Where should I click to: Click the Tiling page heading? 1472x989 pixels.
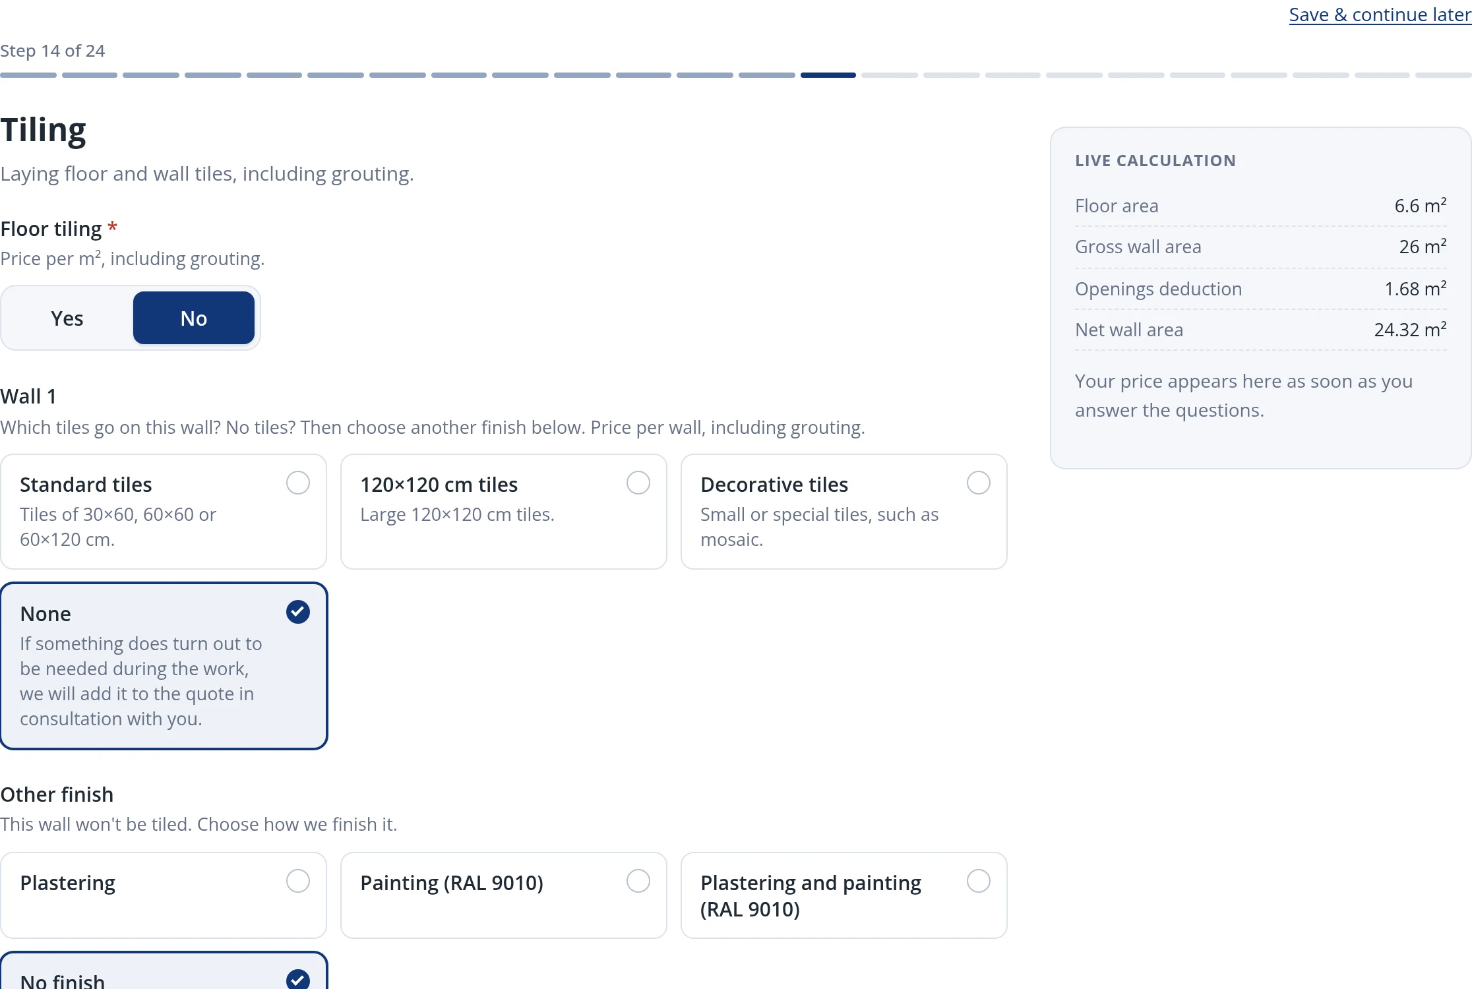(44, 130)
